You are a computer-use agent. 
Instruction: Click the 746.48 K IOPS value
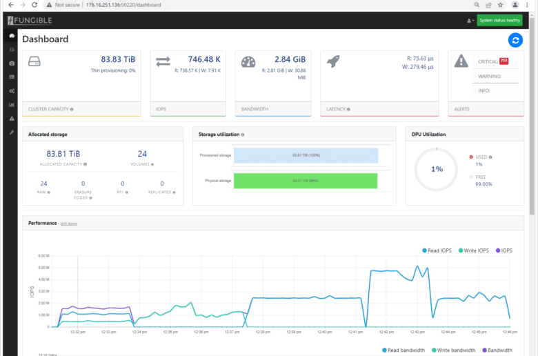click(x=204, y=59)
